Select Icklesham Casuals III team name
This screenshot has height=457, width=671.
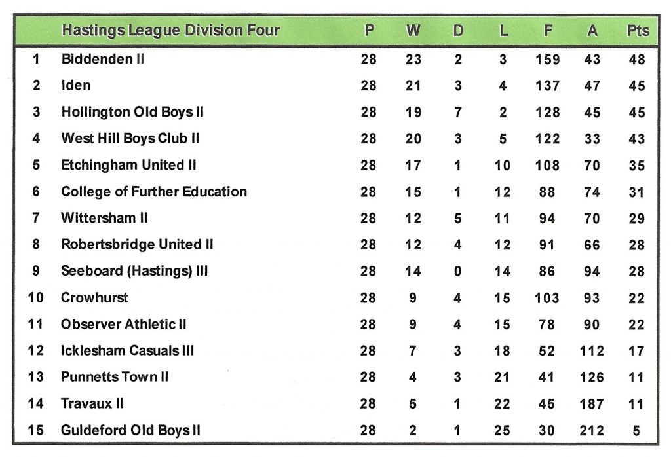click(128, 351)
